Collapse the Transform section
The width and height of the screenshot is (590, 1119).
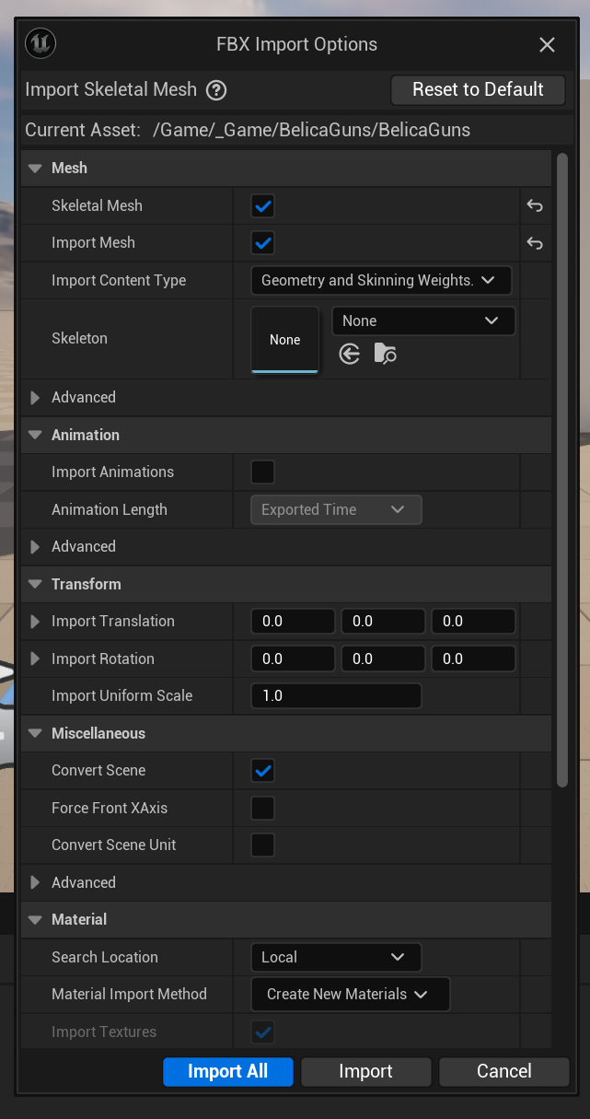click(35, 585)
